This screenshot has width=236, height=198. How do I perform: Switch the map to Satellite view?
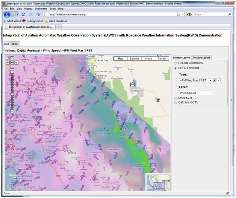[x=134, y=59]
